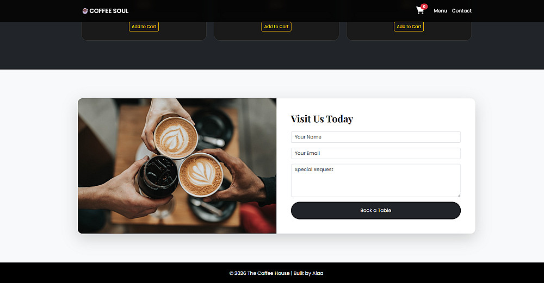Image resolution: width=544 pixels, height=283 pixels.
Task: Add the right product to cart
Action: coord(409,27)
